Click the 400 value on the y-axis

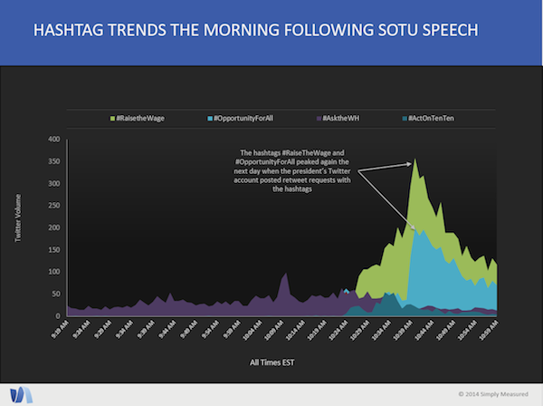tap(53, 140)
